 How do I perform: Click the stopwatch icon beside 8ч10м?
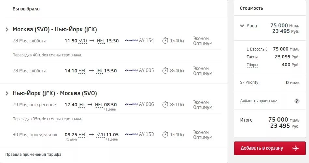[165, 104]
